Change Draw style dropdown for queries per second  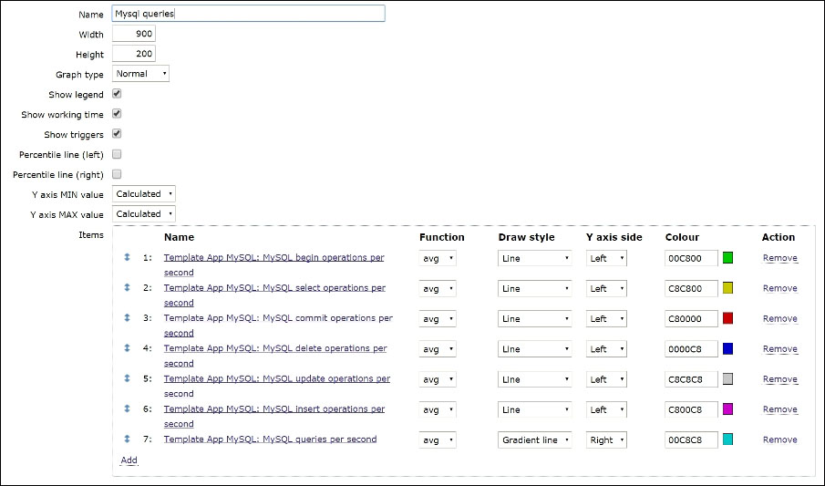pyautogui.click(x=535, y=439)
